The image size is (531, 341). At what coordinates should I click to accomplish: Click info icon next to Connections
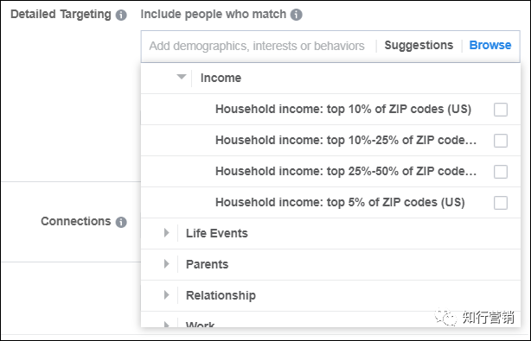tap(121, 222)
